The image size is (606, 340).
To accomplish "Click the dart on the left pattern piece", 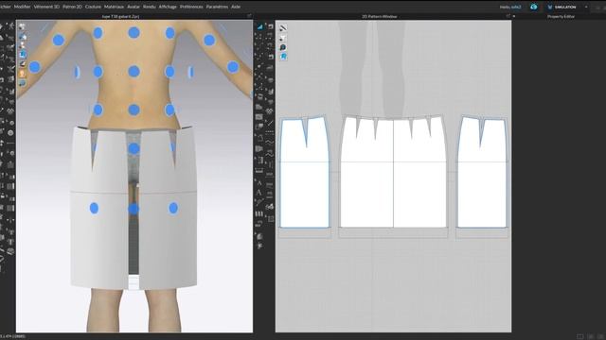I will coord(306,133).
